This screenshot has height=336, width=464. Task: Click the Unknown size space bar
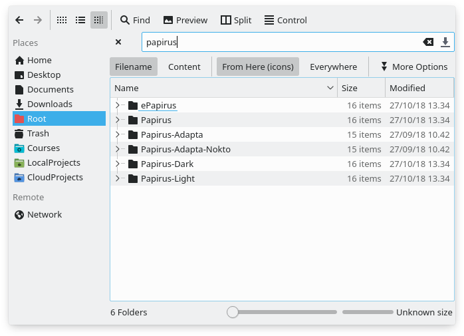coord(368,312)
